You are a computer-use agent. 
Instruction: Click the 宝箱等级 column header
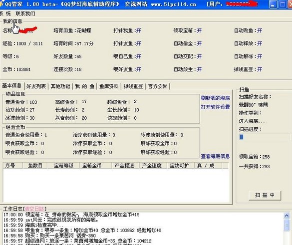63,166
